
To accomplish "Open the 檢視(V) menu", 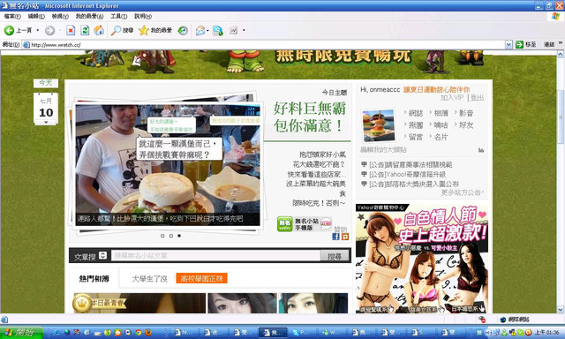I will click(60, 16).
